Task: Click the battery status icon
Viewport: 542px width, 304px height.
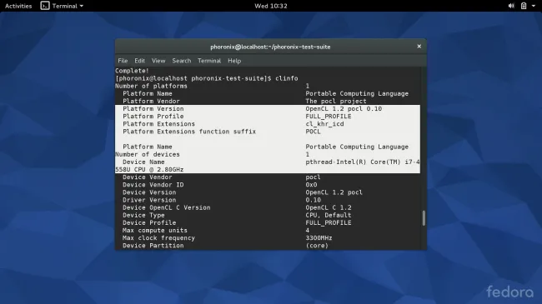Action: pos(524,6)
